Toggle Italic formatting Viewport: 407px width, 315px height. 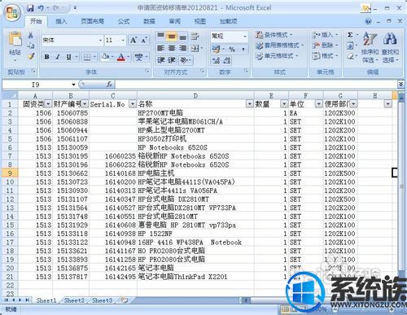(58, 57)
